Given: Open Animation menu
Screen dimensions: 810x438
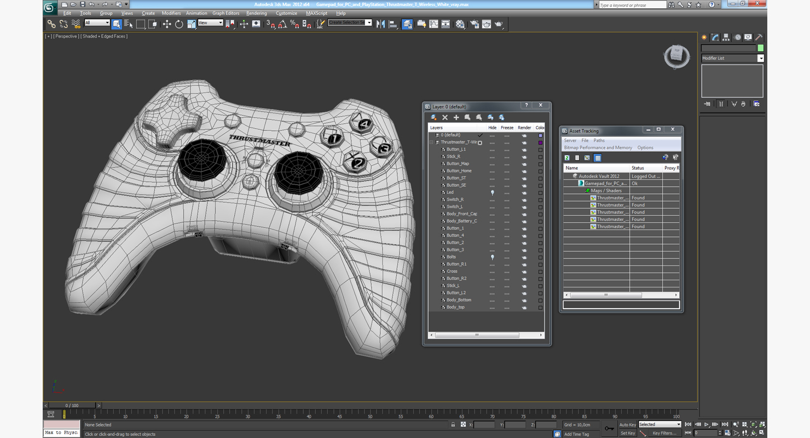Looking at the screenshot, I should pyautogui.click(x=196, y=13).
